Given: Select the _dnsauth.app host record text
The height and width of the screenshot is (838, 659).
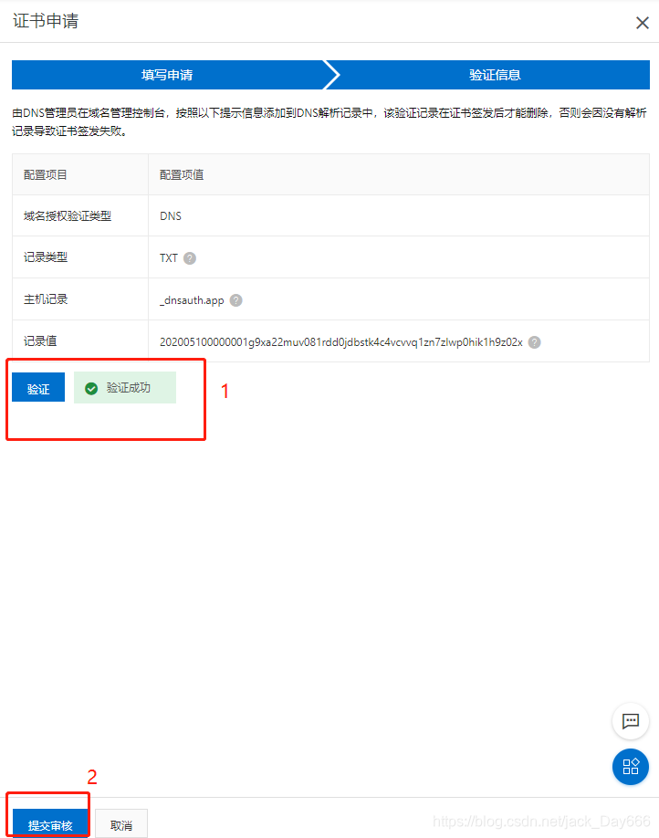Looking at the screenshot, I should click(192, 300).
